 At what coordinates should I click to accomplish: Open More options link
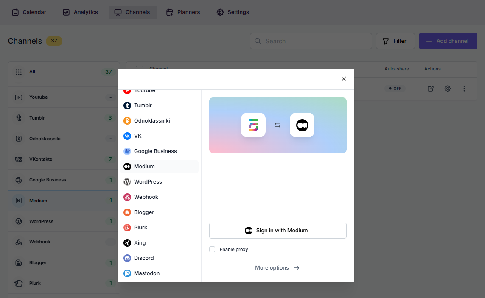pos(278,268)
